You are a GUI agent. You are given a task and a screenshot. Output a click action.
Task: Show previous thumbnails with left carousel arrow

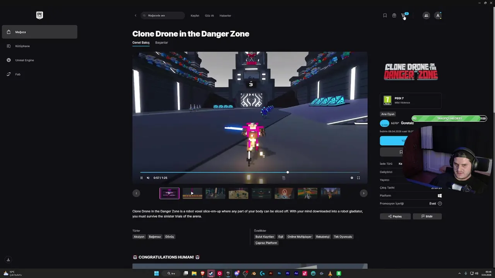click(136, 193)
